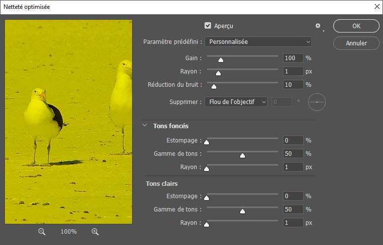
Task: Click the zoom out magnifier icon
Action: pos(42,232)
